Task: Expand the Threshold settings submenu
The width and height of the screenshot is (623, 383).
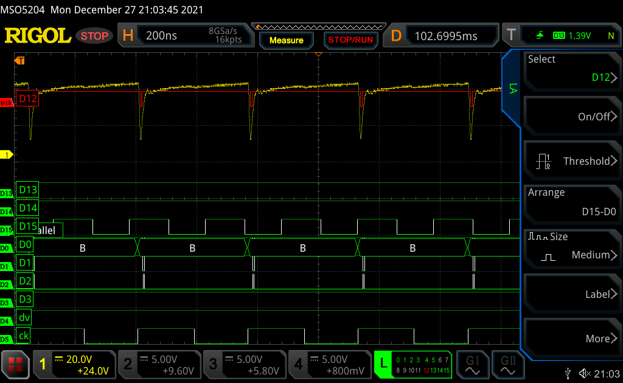Action: tap(571, 161)
